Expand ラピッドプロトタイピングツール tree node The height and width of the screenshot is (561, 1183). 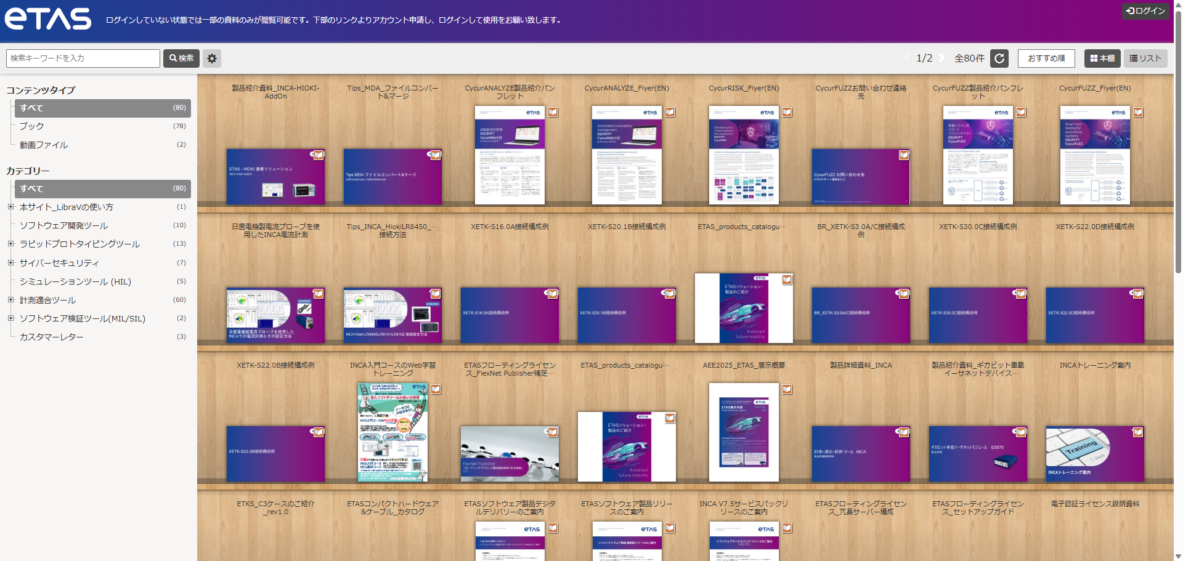pos(10,244)
